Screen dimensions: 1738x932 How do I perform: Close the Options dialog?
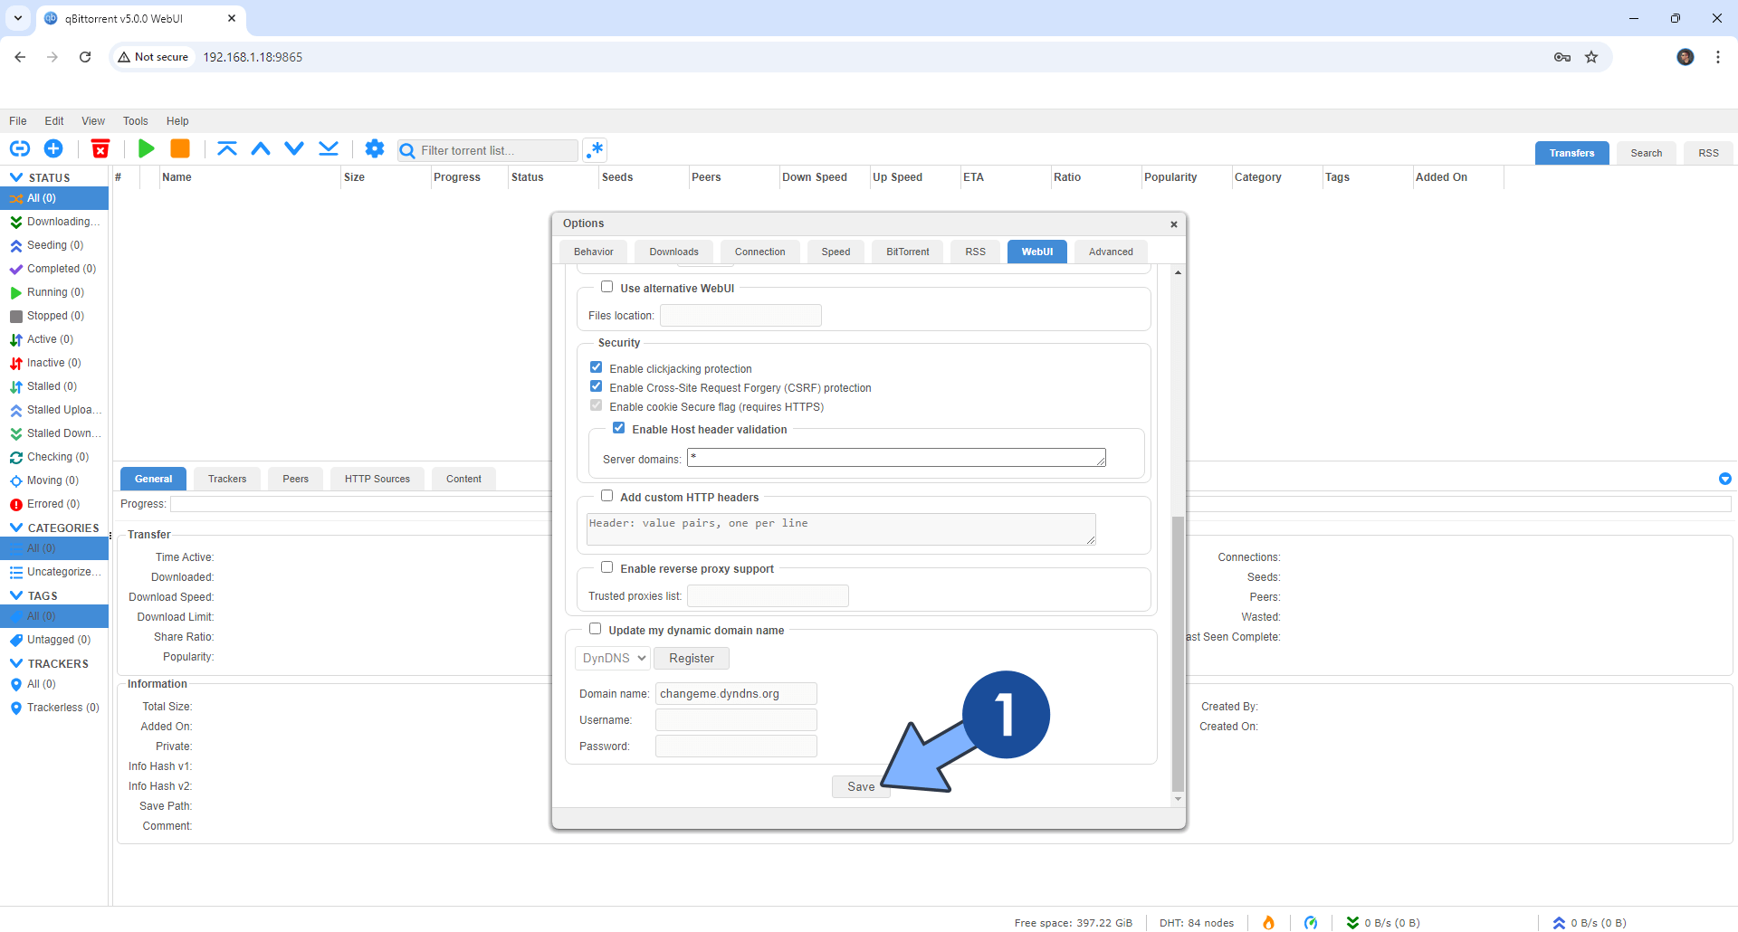(1174, 224)
